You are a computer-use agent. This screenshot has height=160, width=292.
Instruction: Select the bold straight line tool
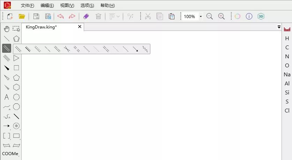[x=16, y=117]
